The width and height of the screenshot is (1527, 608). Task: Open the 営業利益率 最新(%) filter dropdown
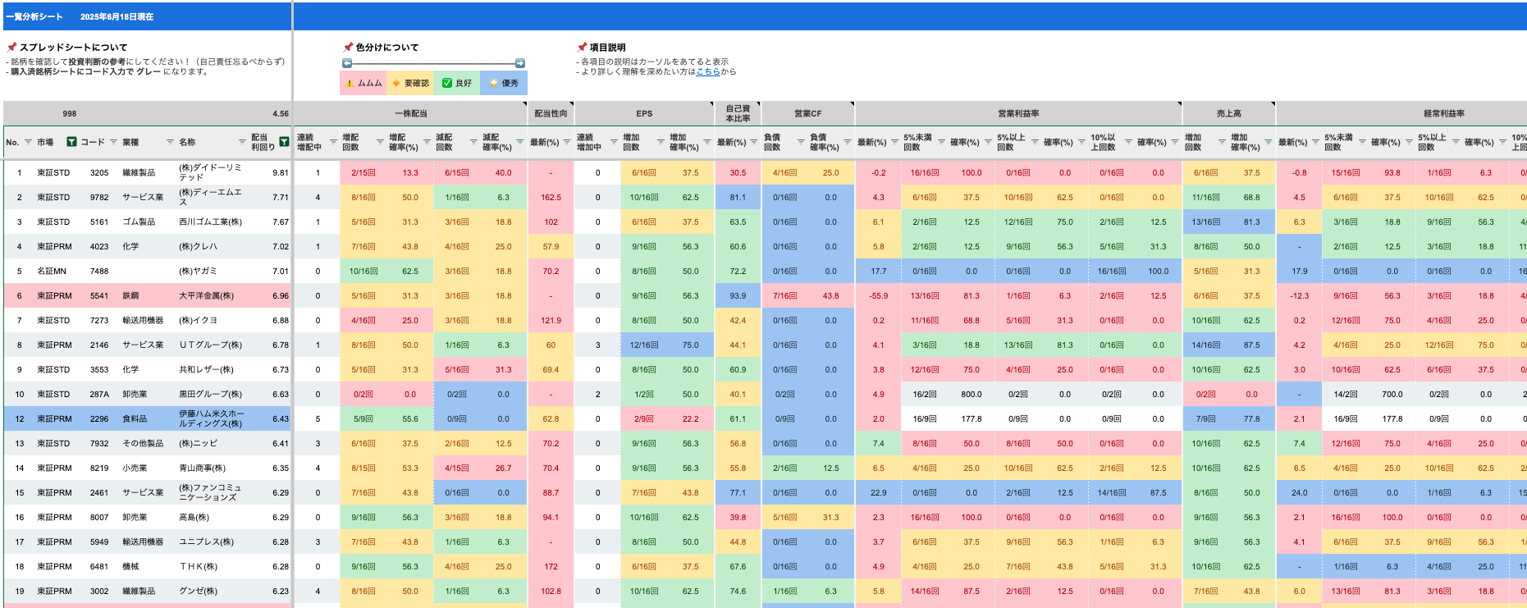tap(894, 142)
